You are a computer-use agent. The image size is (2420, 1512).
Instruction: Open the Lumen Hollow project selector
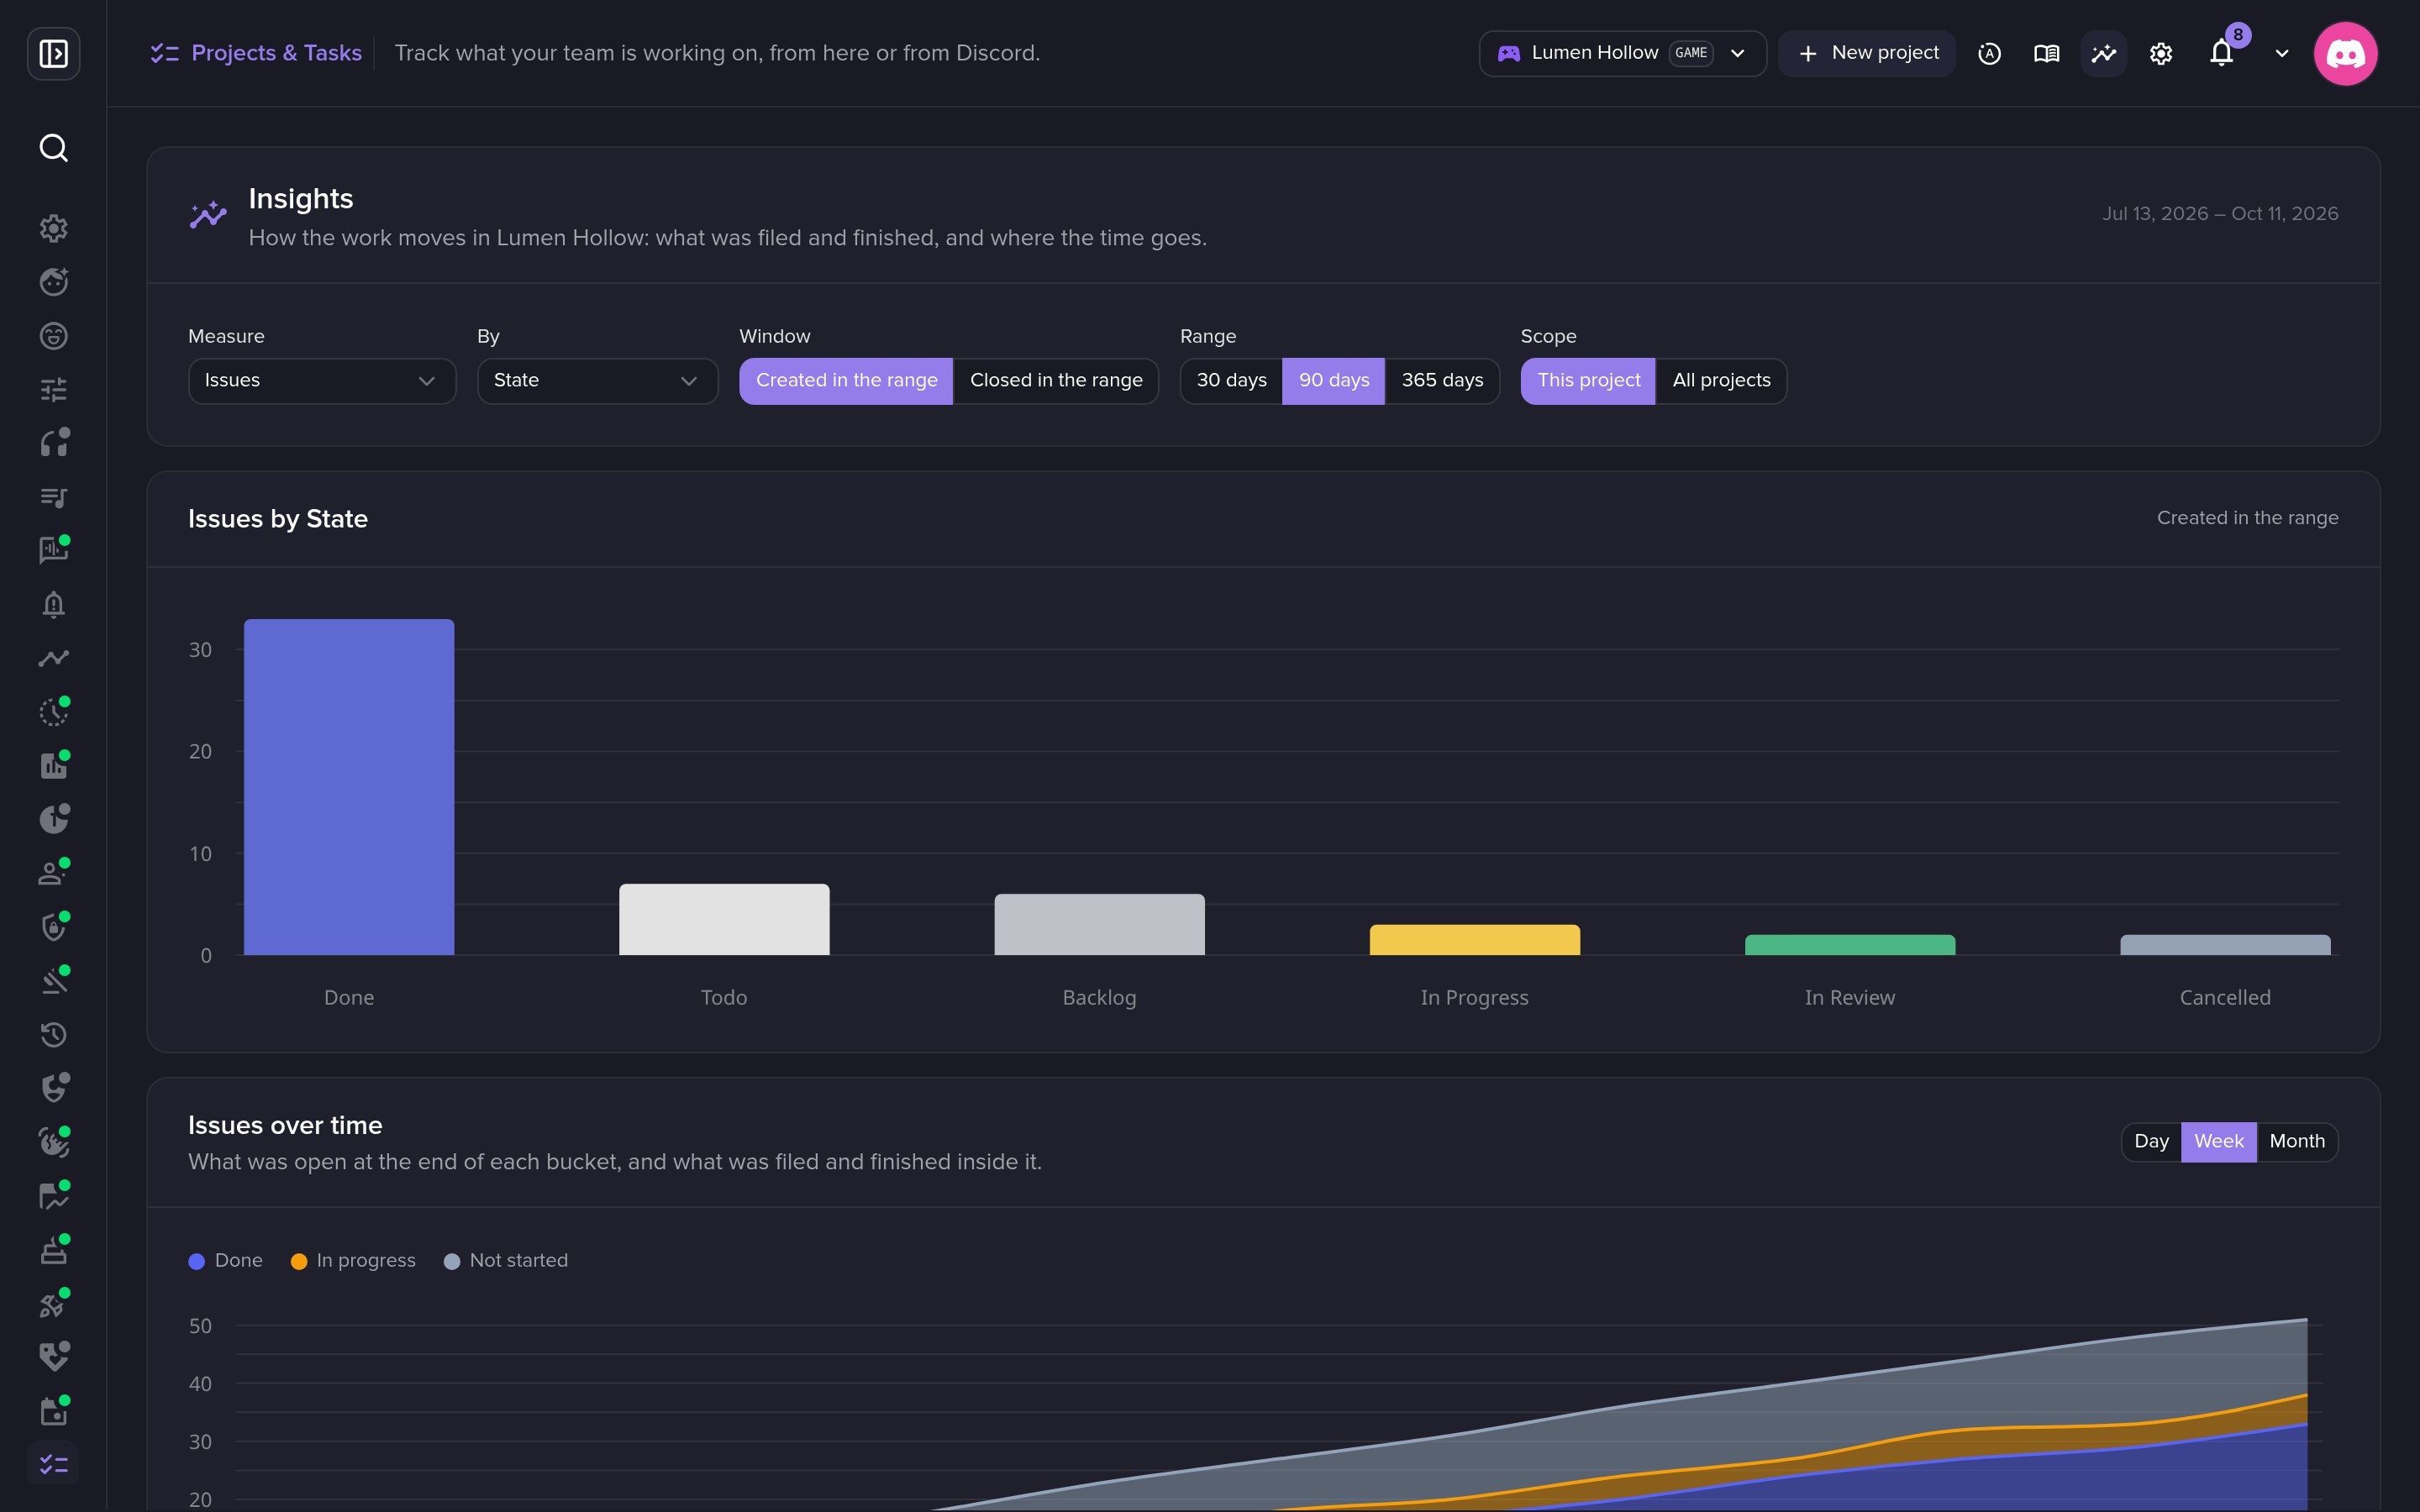(1622, 53)
